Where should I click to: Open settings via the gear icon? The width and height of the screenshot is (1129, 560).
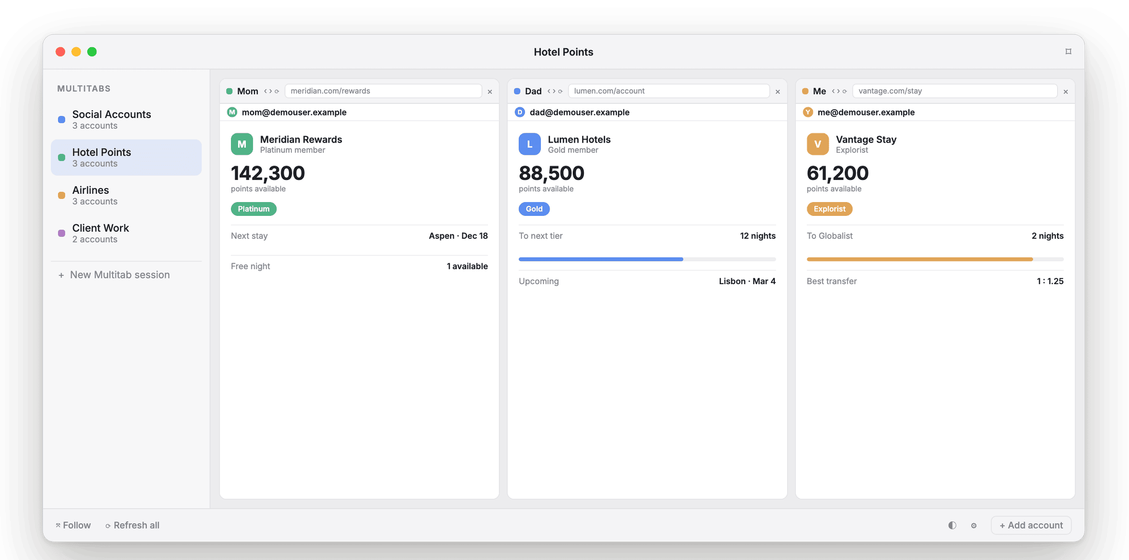pos(974,526)
